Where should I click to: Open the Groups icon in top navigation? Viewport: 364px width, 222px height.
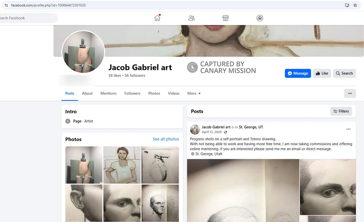260,18
